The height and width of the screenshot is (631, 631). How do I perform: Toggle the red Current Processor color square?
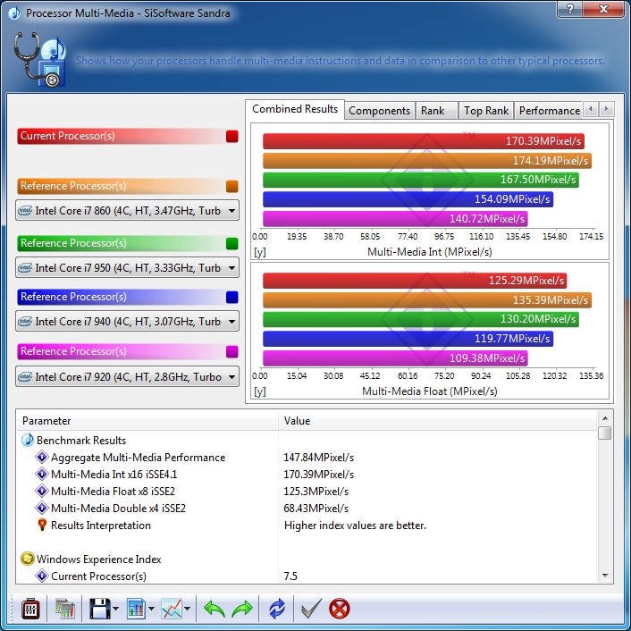click(232, 136)
